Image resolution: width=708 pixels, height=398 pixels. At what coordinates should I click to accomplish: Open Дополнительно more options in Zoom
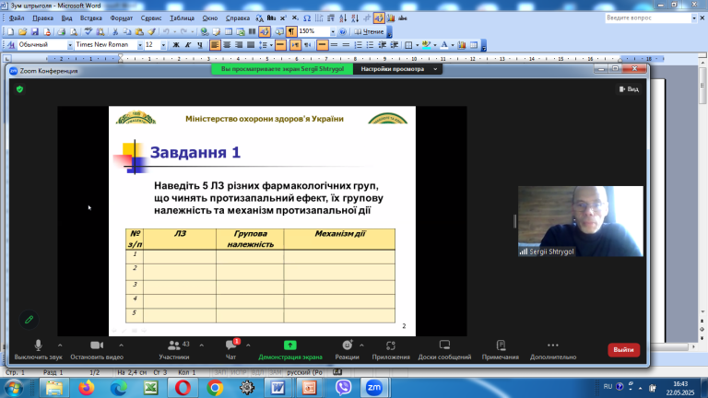tap(553, 350)
